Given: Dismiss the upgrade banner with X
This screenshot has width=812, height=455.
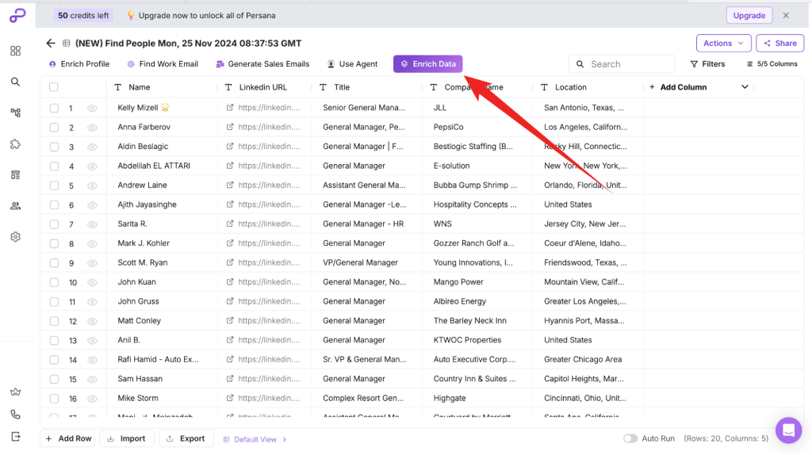Looking at the screenshot, I should (786, 16).
